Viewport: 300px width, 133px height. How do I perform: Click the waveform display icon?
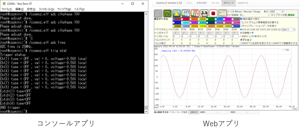point(158,13)
